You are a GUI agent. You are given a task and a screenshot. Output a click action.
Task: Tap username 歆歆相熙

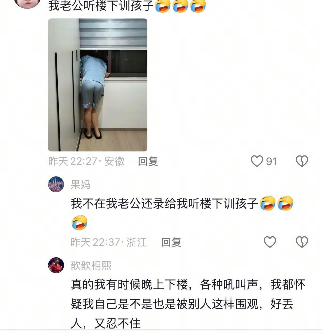[x=91, y=265]
